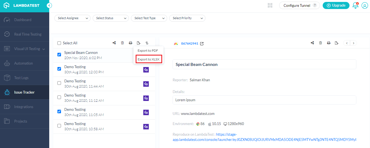Open the Select Test Type dropdown

(x=149, y=18)
